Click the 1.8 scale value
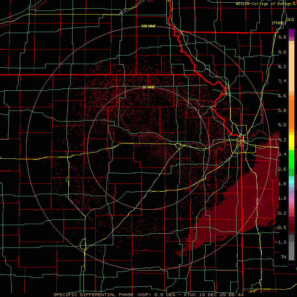 coord(282,184)
